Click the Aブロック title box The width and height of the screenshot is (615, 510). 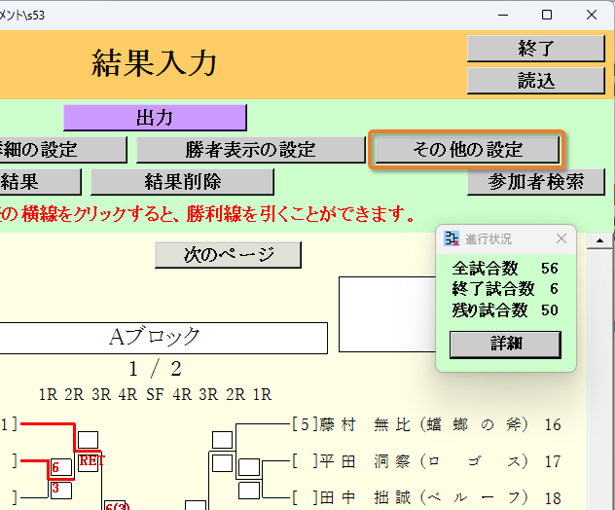point(163,338)
